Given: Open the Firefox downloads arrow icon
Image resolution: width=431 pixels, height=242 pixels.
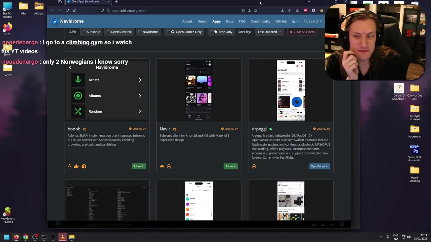Looking at the screenshot, I should [282, 10].
